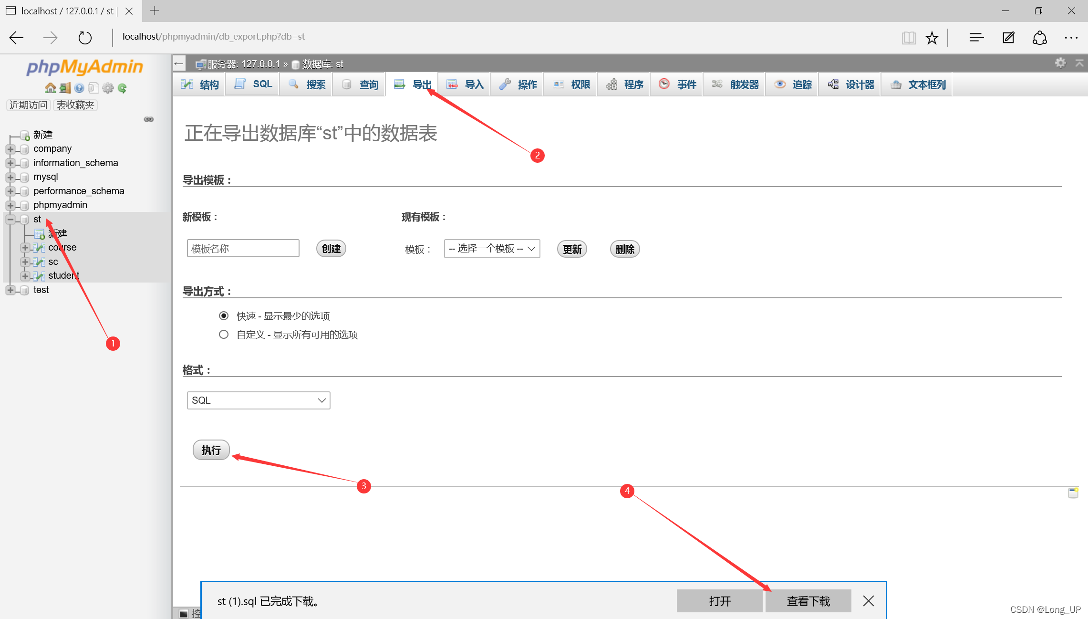Click the 执行 button

211,450
